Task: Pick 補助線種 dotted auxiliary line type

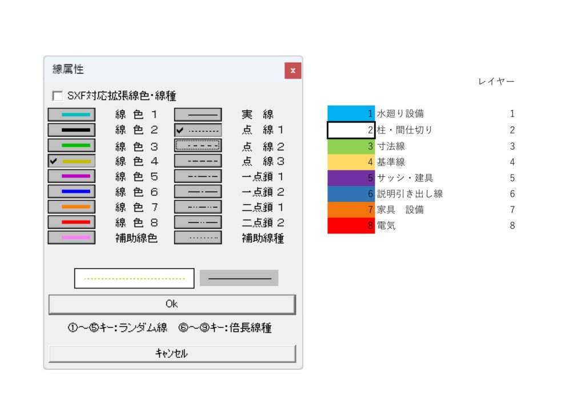Action: coord(198,237)
